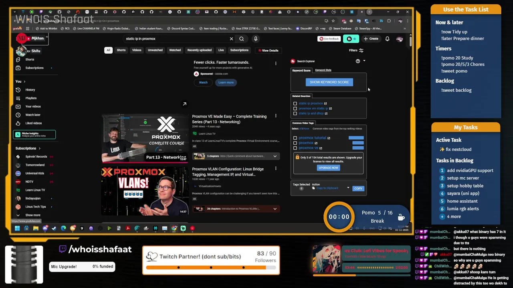Click the 'Learn more' button on the ad
Image resolution: width=513 pixels, height=288 pixels.
tap(226, 82)
